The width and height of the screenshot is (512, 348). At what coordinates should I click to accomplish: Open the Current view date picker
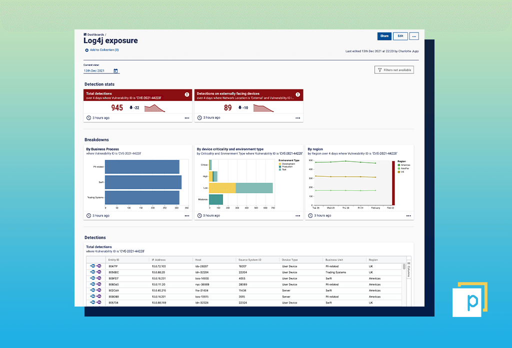[x=101, y=71]
